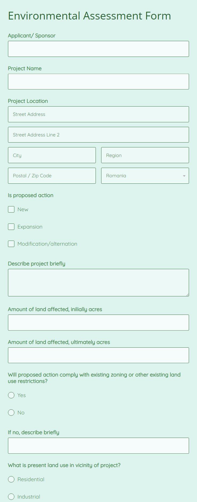Check the Expansion checkbox

[x=11, y=227]
